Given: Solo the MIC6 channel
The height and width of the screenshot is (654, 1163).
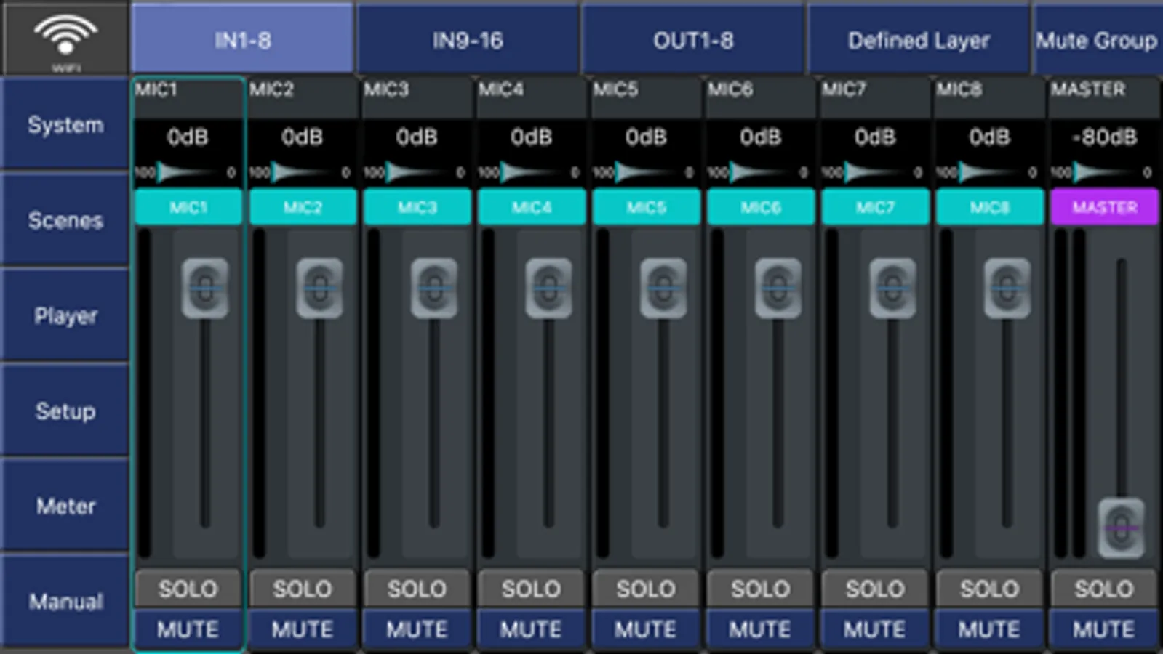Looking at the screenshot, I should point(760,589).
